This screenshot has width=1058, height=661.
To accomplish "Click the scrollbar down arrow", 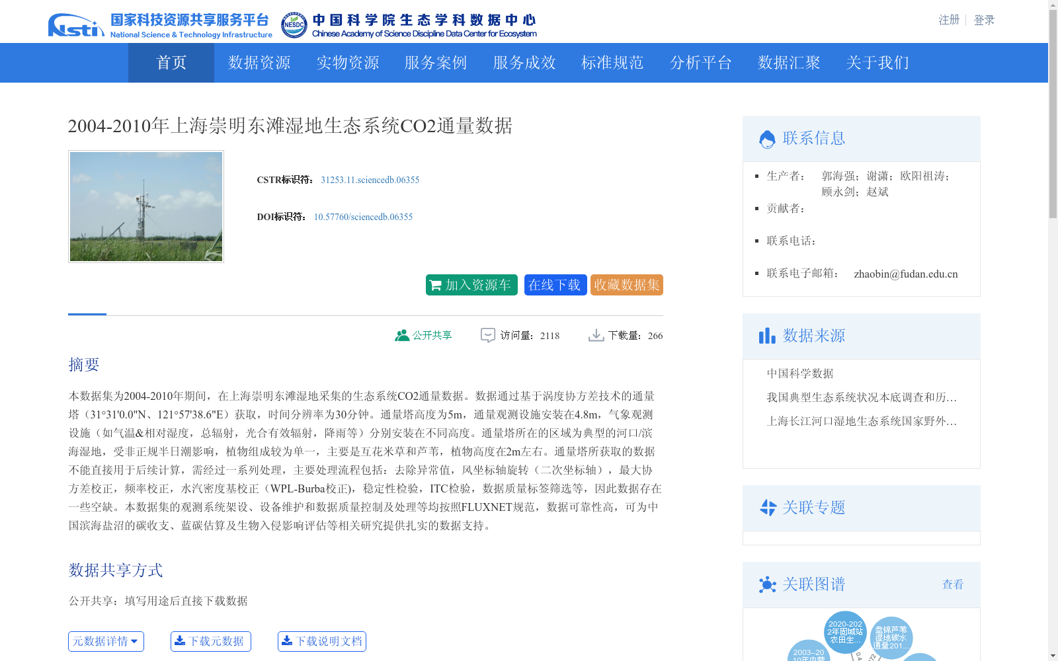I will [x=1053, y=656].
